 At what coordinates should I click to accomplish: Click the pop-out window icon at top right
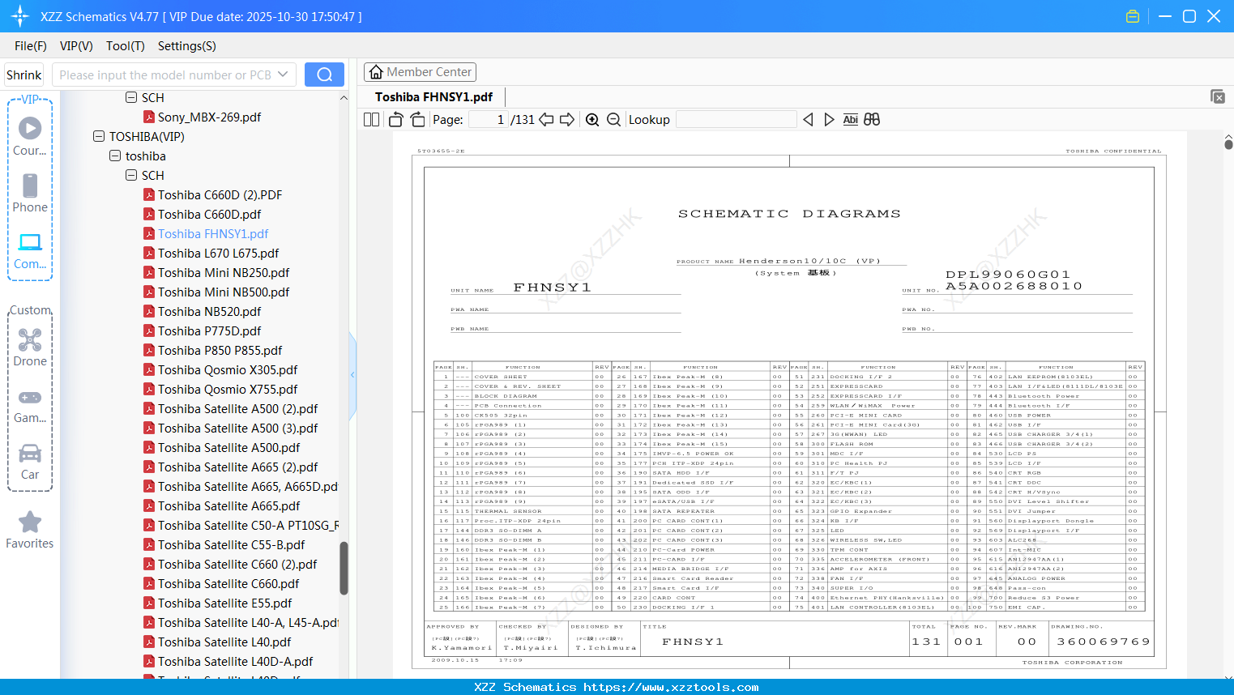click(x=1218, y=96)
